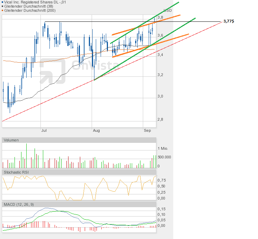Click the dark 38-day average legend square
The height and width of the screenshot is (239, 258).
coord(3,7)
